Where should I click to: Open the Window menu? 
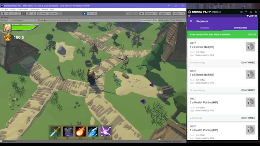tap(45, 10)
